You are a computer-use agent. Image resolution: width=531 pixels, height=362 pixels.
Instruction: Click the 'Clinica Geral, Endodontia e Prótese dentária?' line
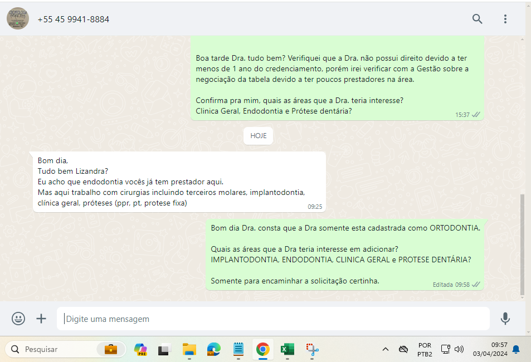274,111
